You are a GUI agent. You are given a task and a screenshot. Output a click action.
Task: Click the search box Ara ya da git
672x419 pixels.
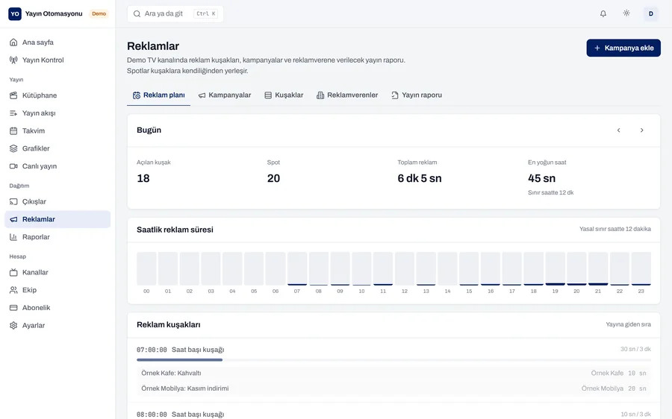click(175, 13)
